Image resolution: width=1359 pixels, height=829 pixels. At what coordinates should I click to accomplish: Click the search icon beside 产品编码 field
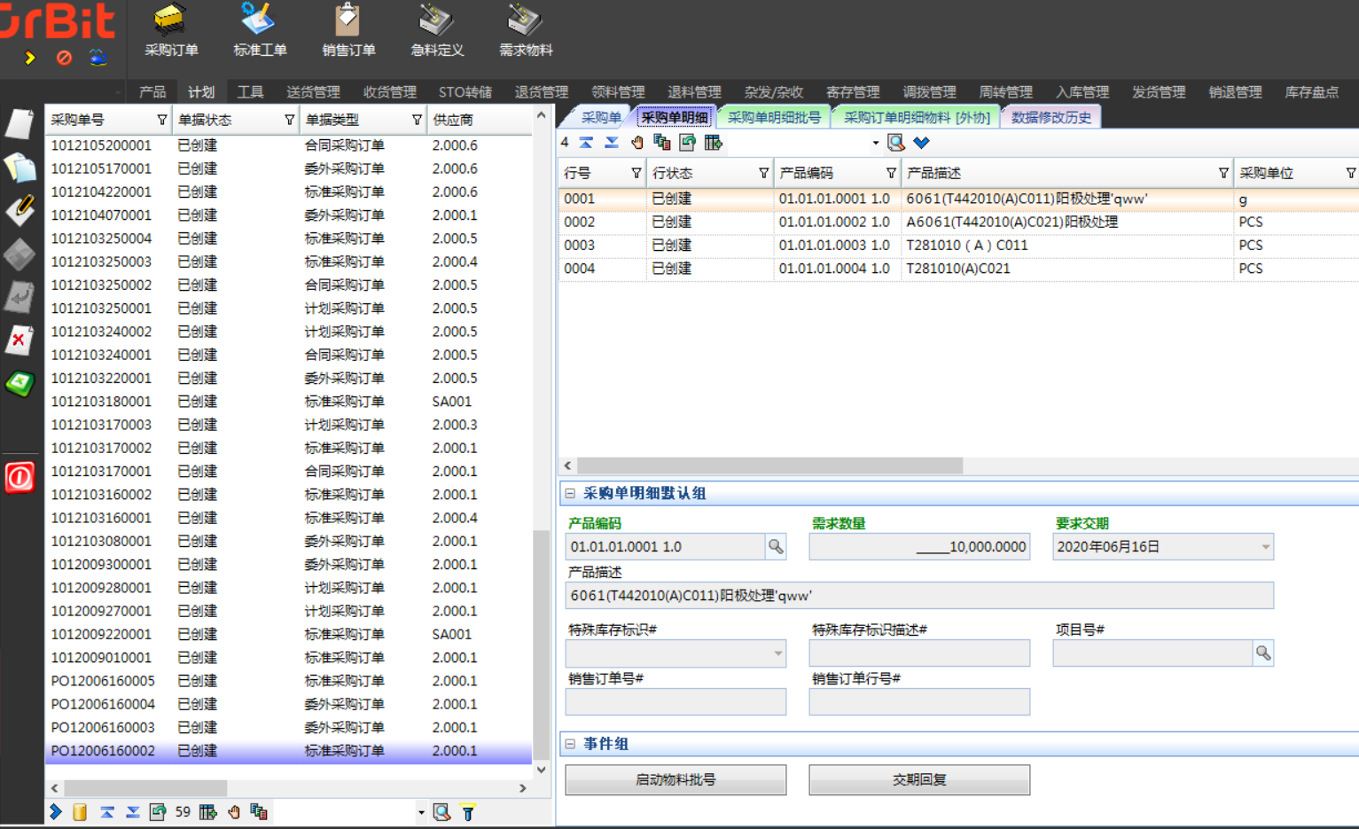tap(776, 547)
